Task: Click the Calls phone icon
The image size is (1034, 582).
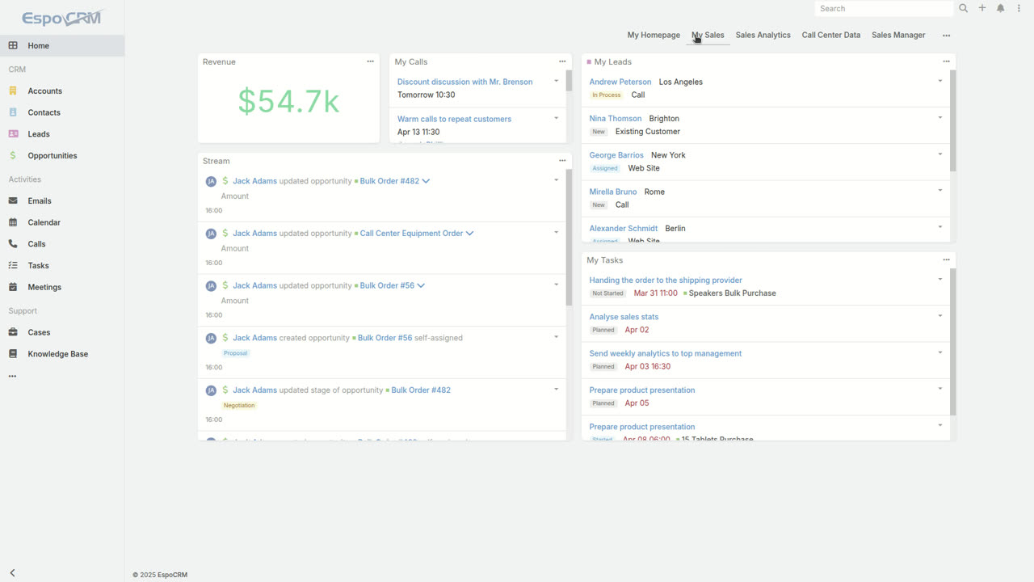Action: (x=13, y=243)
